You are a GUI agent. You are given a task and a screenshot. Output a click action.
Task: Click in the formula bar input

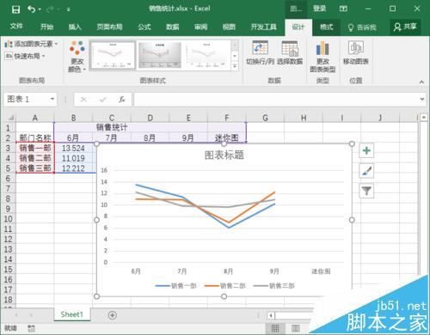click(276, 99)
